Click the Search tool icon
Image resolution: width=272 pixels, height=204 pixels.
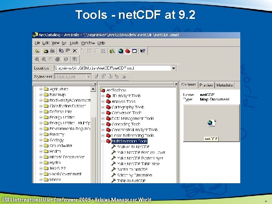click(x=112, y=51)
